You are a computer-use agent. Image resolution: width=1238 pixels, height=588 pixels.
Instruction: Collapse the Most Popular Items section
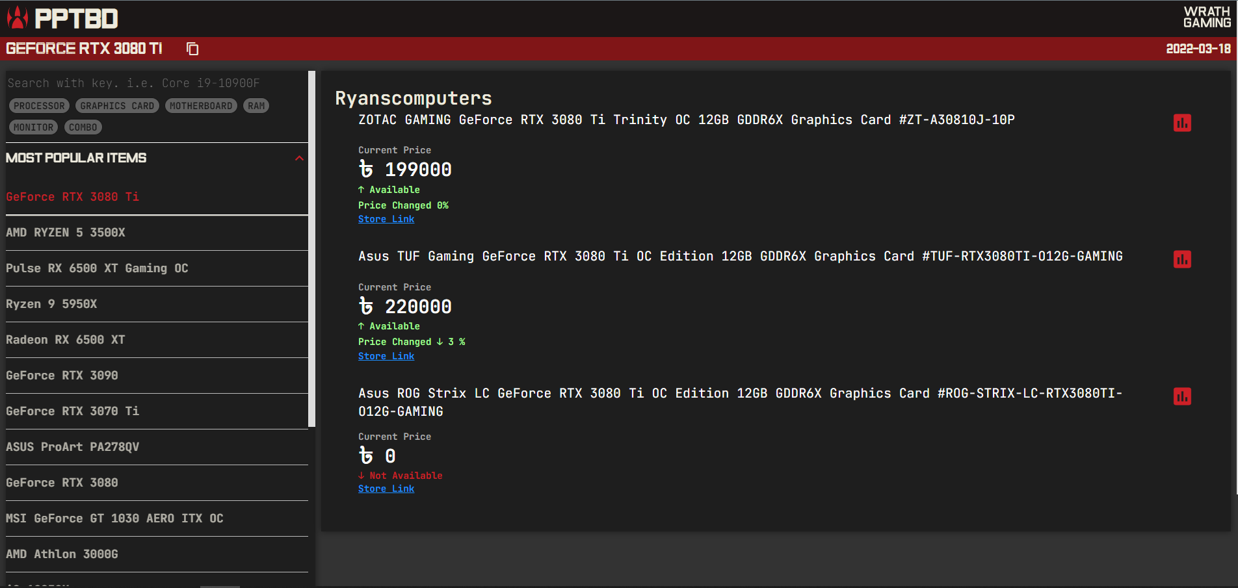tap(299, 159)
